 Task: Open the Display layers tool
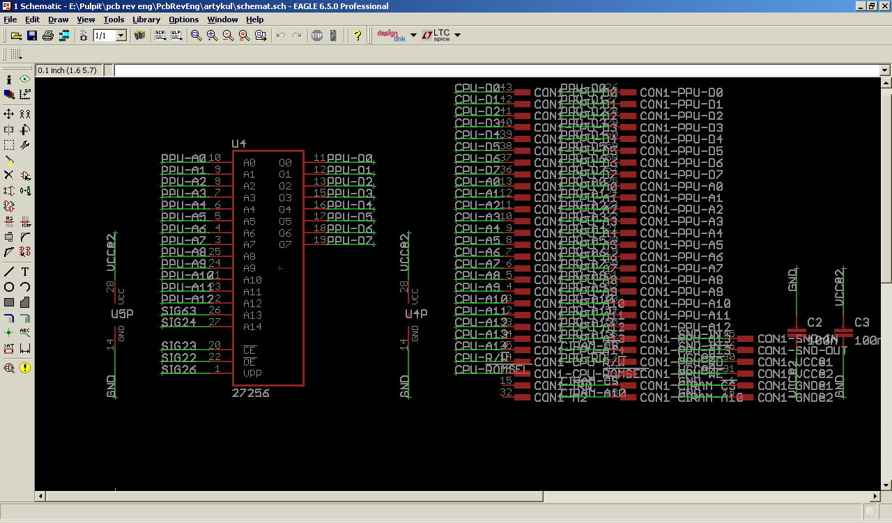point(9,94)
